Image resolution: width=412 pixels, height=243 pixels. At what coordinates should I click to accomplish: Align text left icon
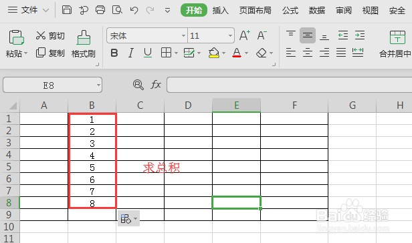pyautogui.click(x=291, y=53)
